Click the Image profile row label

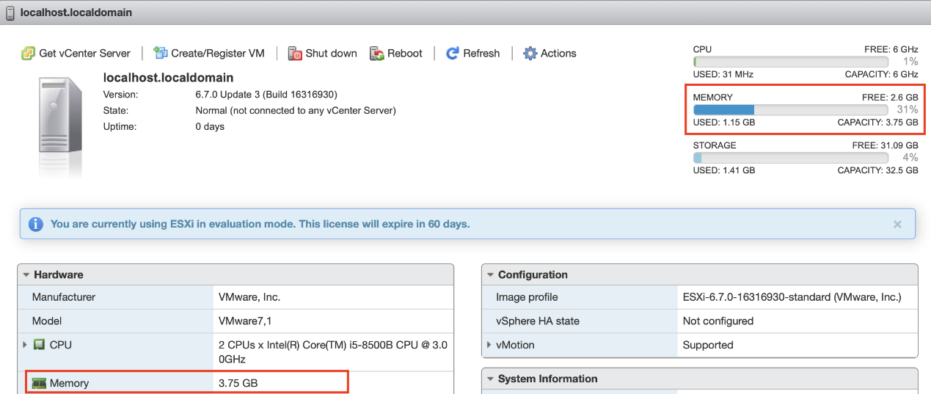(527, 297)
